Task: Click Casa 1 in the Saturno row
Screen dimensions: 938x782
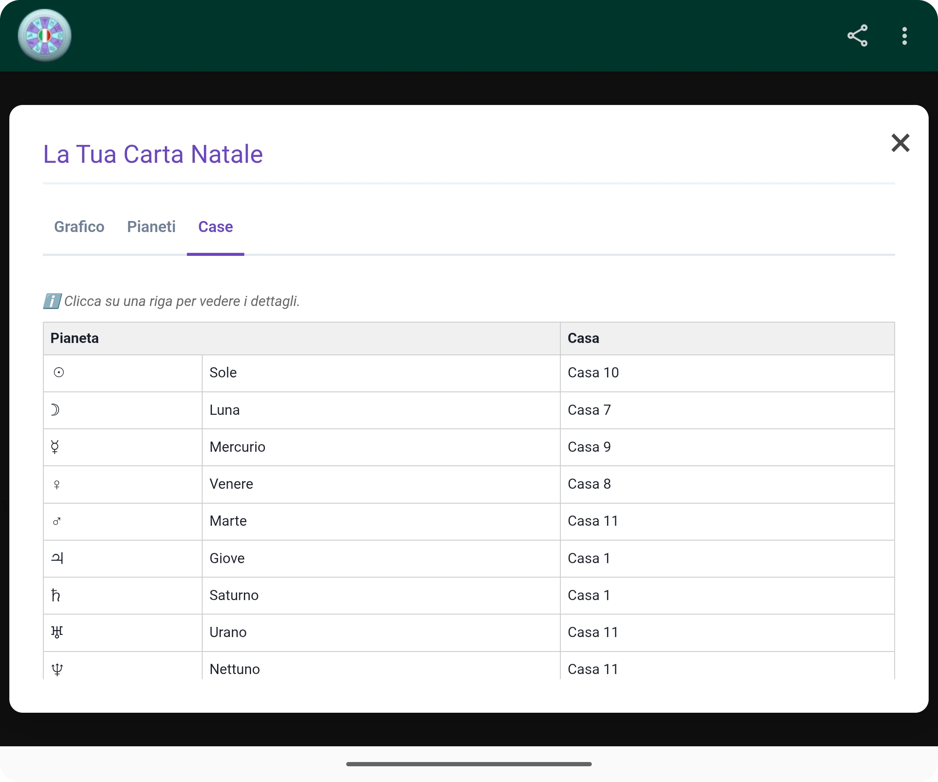Action: [x=727, y=596]
